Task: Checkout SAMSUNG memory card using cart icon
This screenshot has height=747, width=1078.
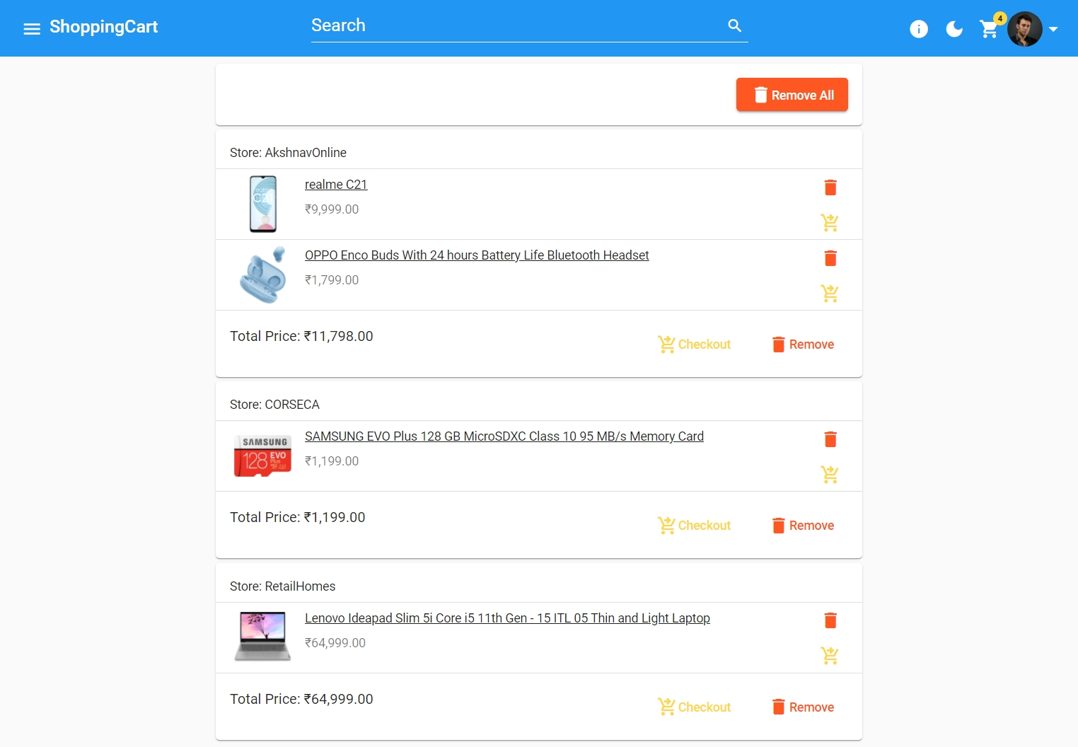Action: point(830,475)
